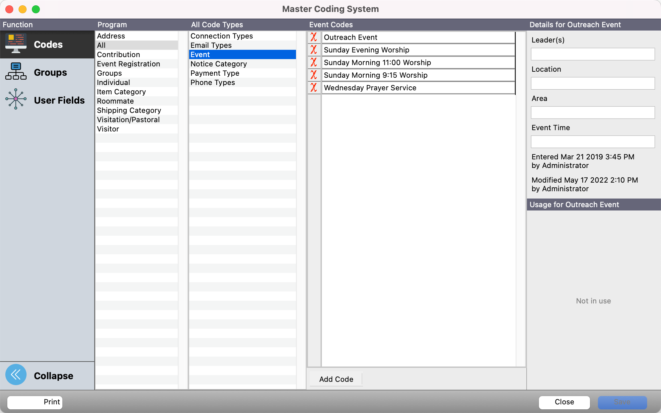Select Contribution in Program list
661x413 pixels.
[x=118, y=54]
